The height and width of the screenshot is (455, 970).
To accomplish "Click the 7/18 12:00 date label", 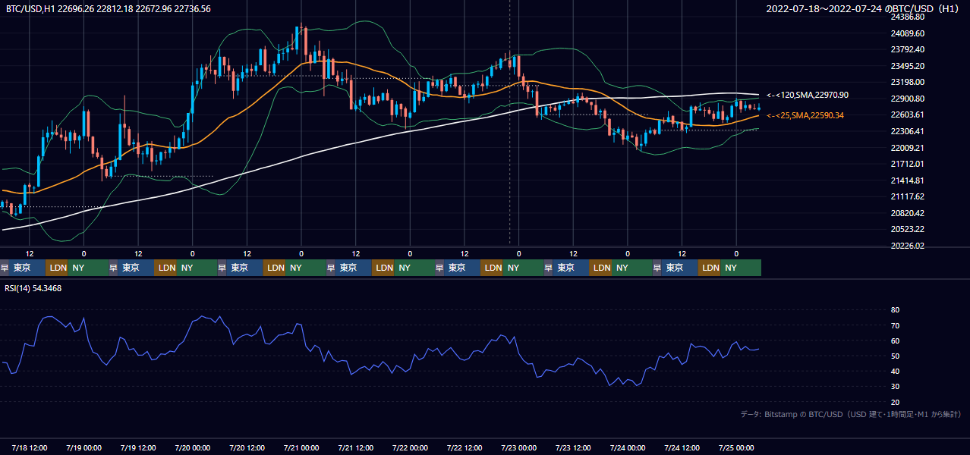I will pos(30,447).
